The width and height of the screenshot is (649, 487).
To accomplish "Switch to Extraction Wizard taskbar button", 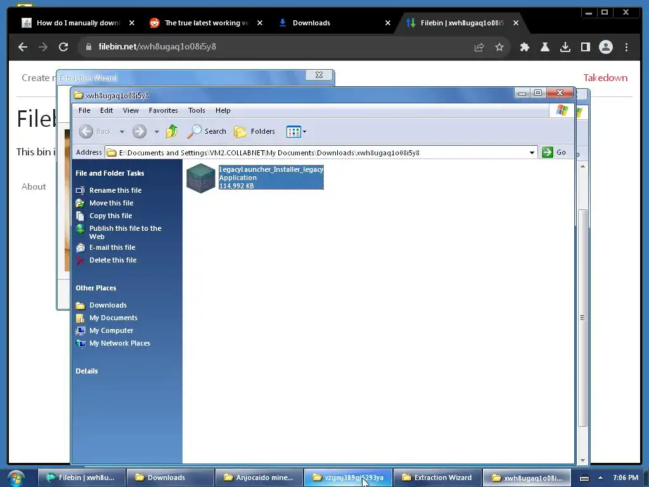I will click(x=437, y=477).
